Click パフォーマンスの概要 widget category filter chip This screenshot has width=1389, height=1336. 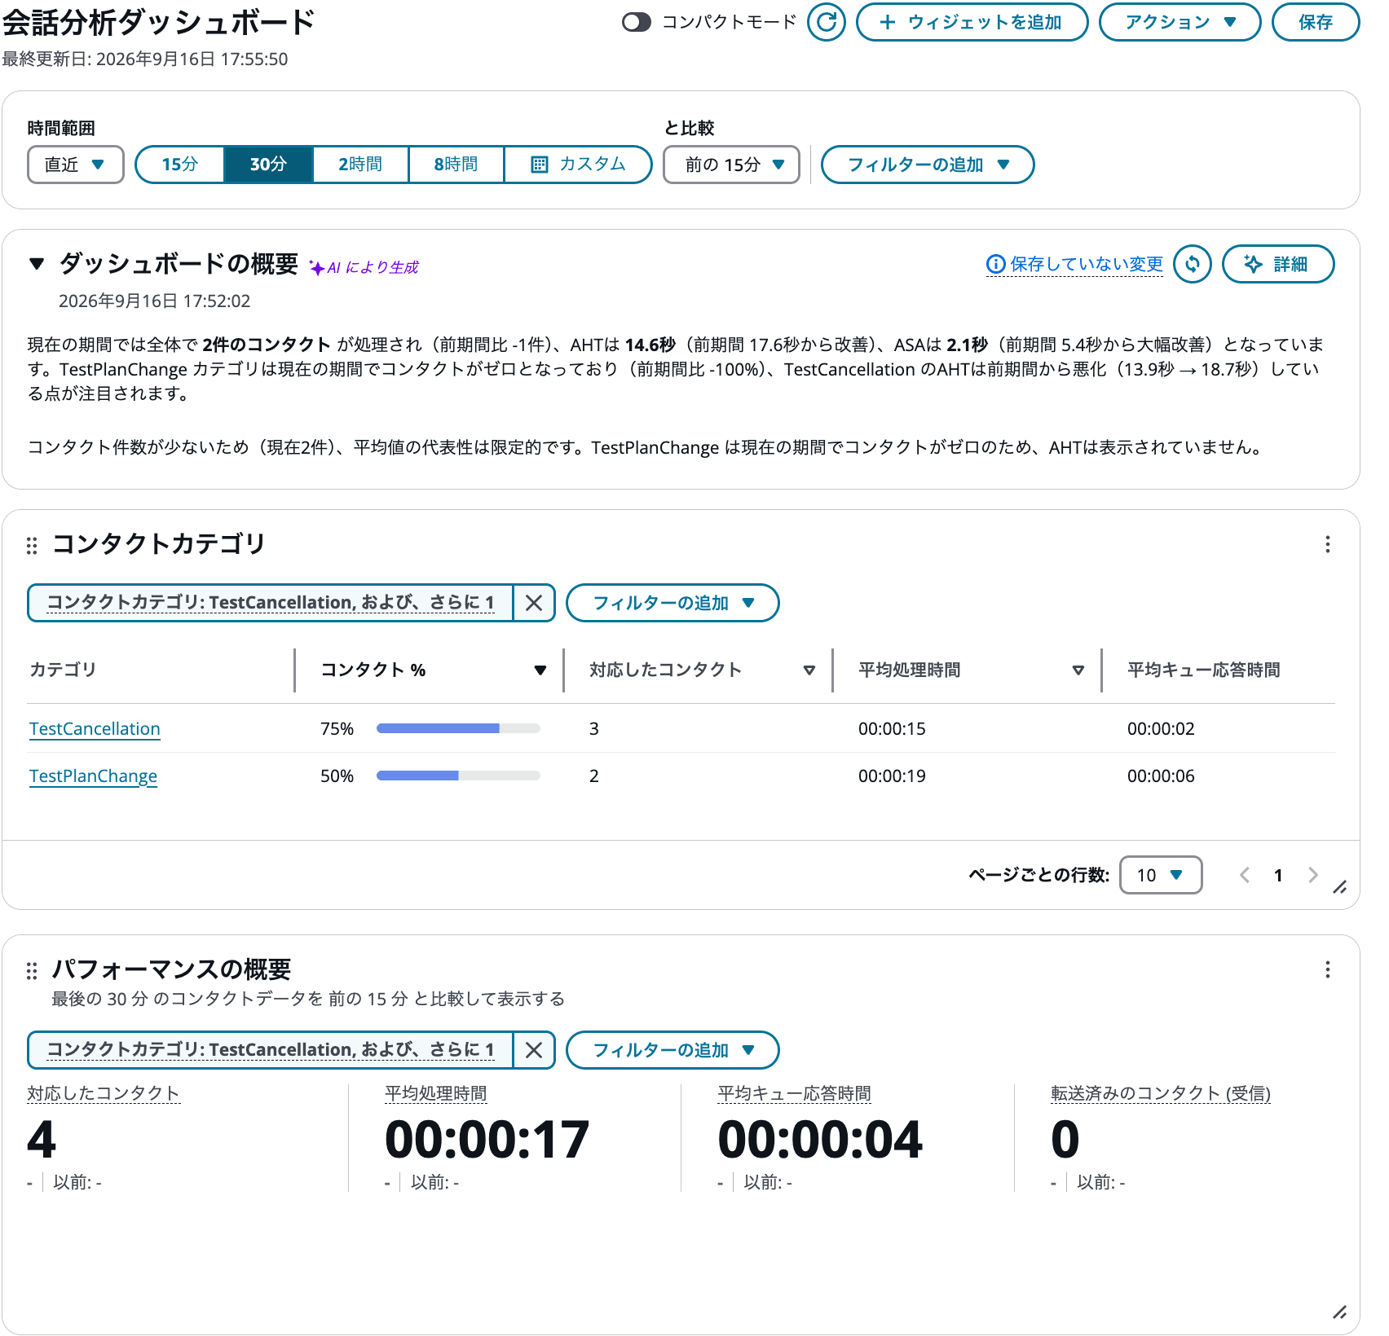pyautogui.click(x=271, y=1050)
